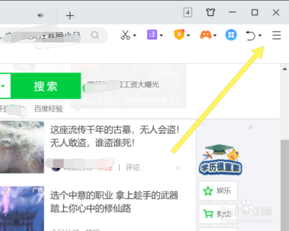
Task: Expand the game controller dropdown arrow
Action: click(x=215, y=35)
